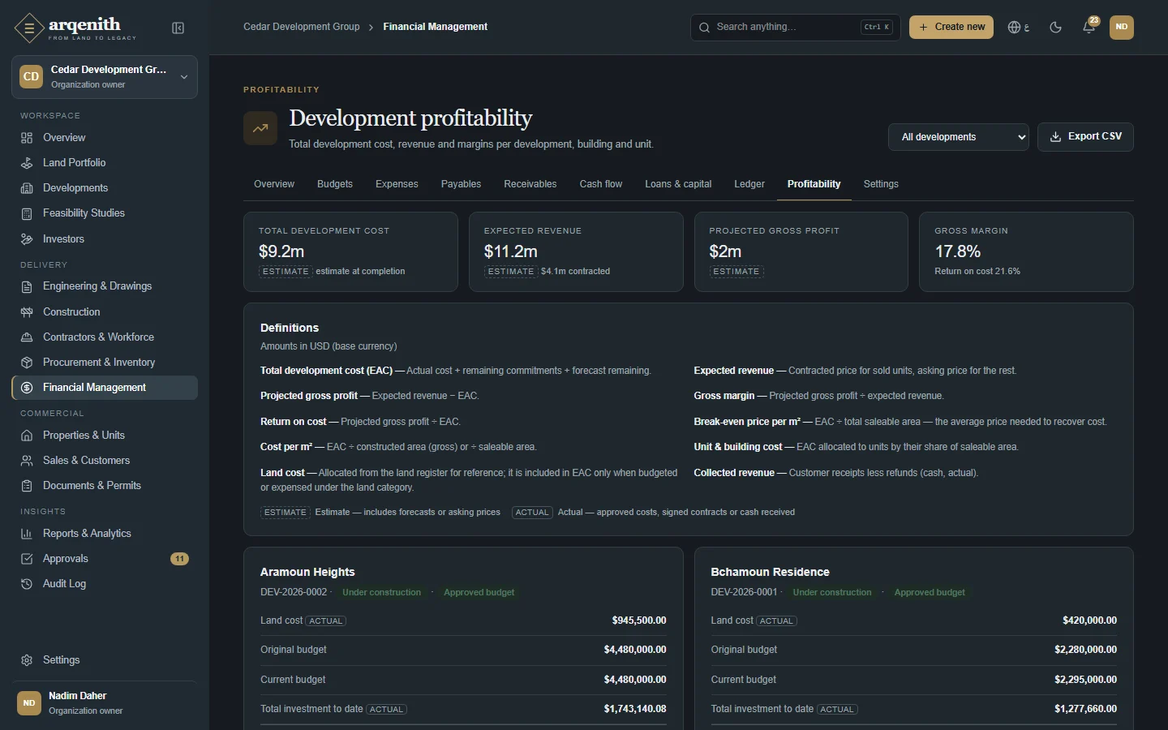Open Investors section icon
This screenshot has height=730, width=1168.
27,239
